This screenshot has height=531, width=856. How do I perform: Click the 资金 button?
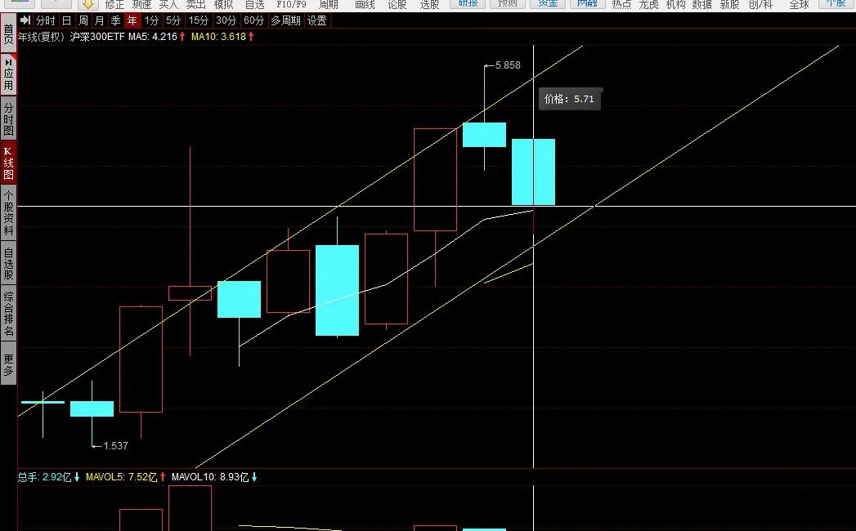pos(548,4)
